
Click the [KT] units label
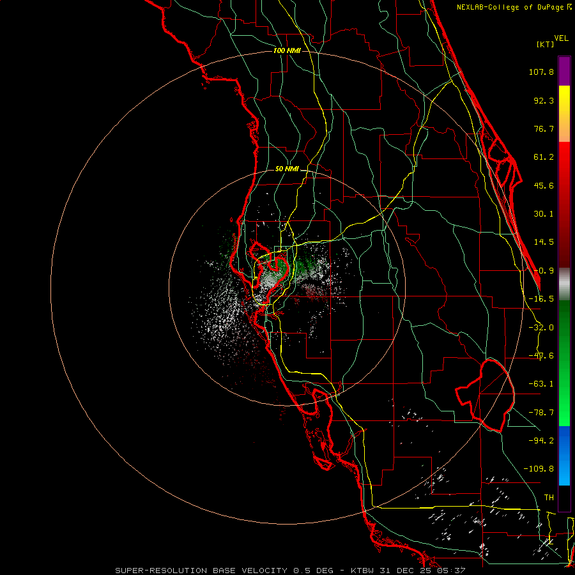pos(546,44)
